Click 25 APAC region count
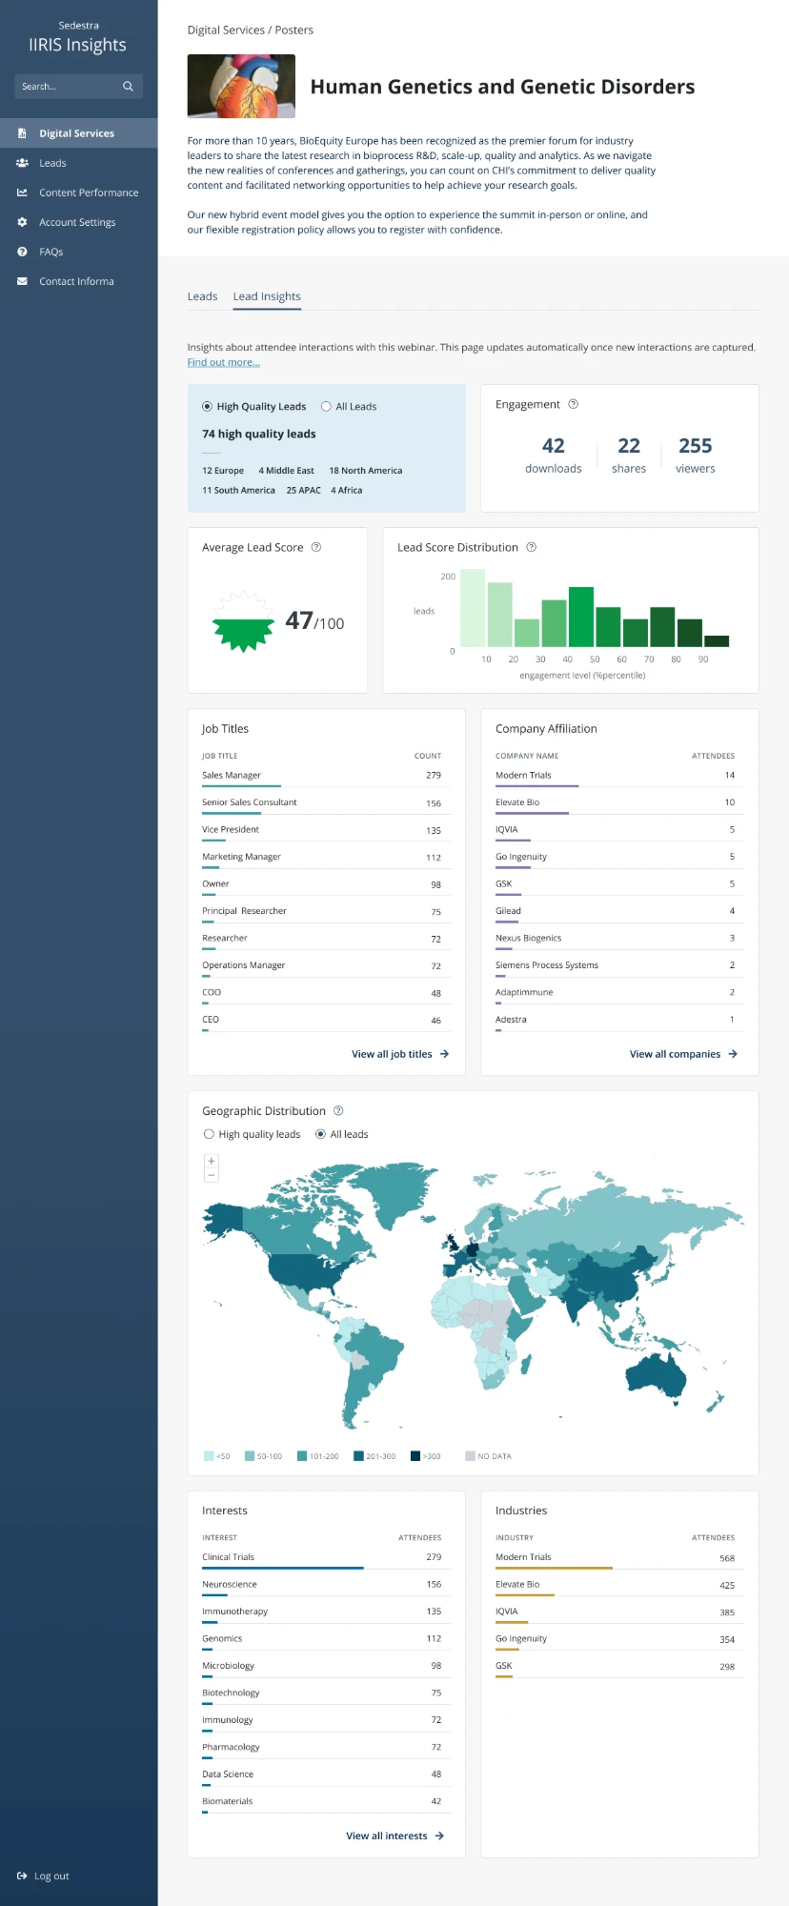789x1906 pixels. (303, 490)
